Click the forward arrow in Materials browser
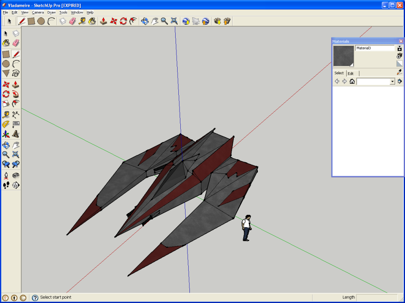Screen dimensions: 405x303 click(344, 81)
